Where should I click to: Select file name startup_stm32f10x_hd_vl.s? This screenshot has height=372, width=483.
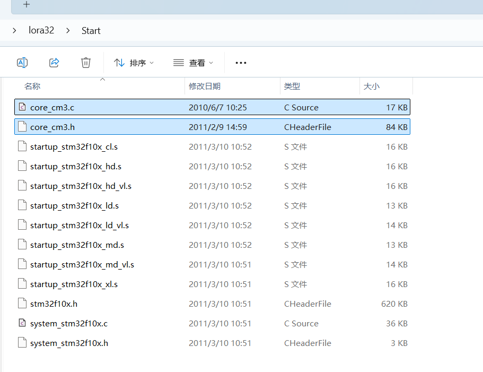[81, 186]
